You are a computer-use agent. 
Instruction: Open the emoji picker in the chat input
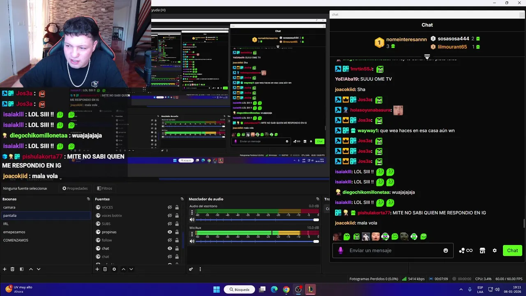click(x=445, y=250)
